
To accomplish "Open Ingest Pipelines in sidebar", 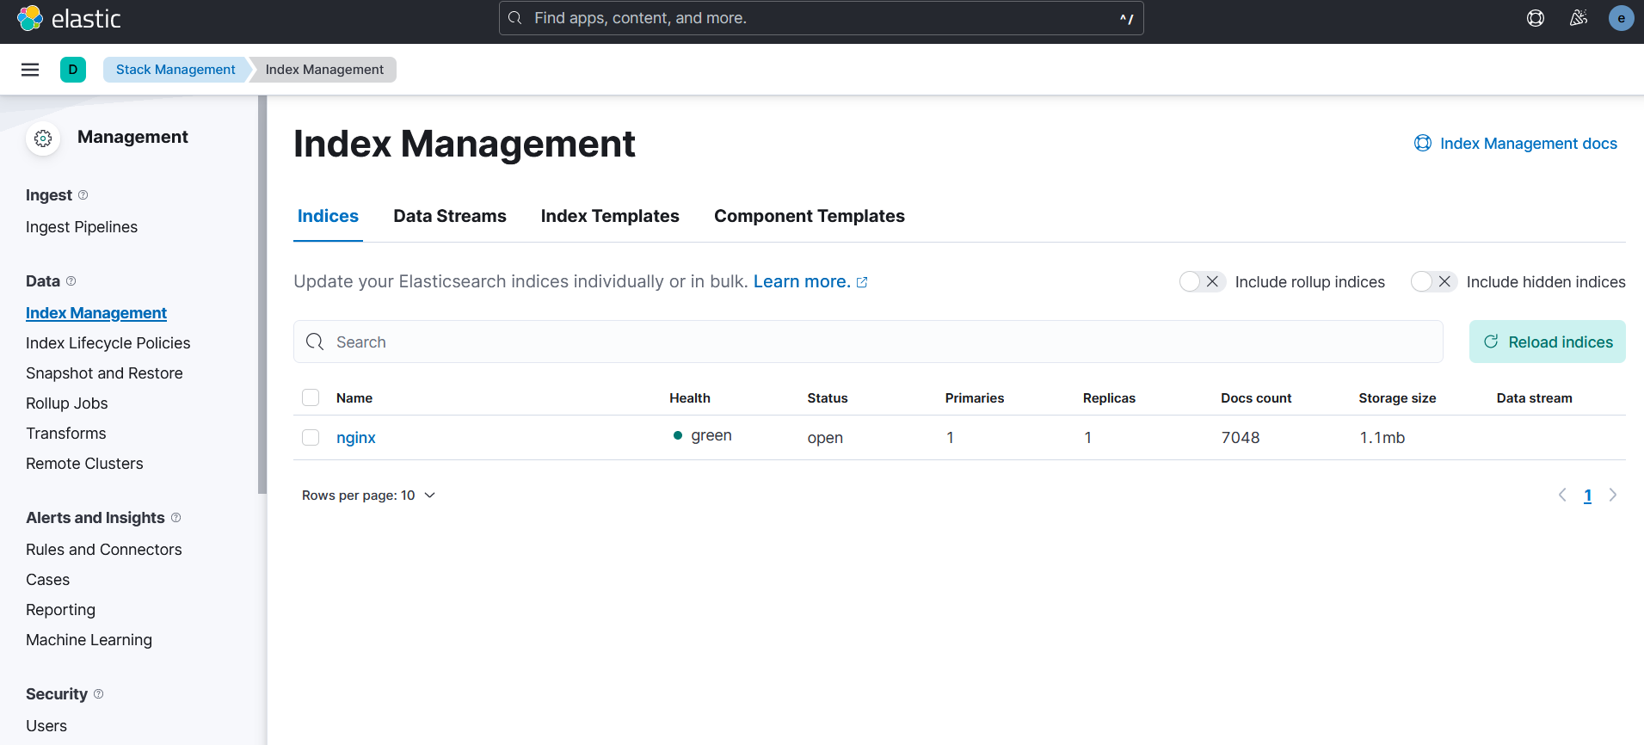I will pyautogui.click(x=82, y=227).
